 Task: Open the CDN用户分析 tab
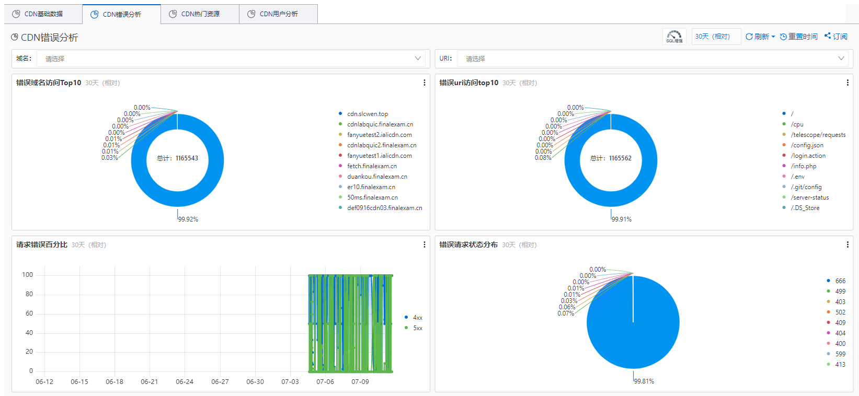click(279, 14)
